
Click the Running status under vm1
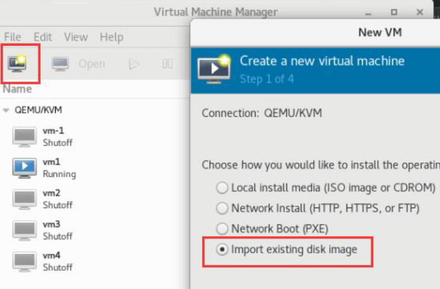click(x=59, y=174)
